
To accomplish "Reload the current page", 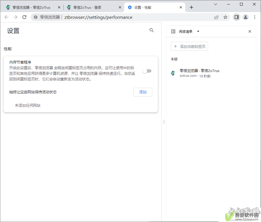I will [24, 17].
